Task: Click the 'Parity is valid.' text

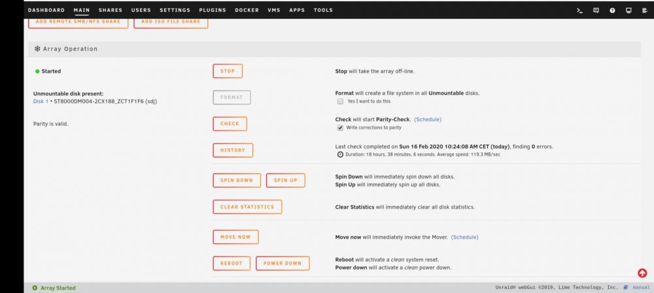Action: [50, 124]
